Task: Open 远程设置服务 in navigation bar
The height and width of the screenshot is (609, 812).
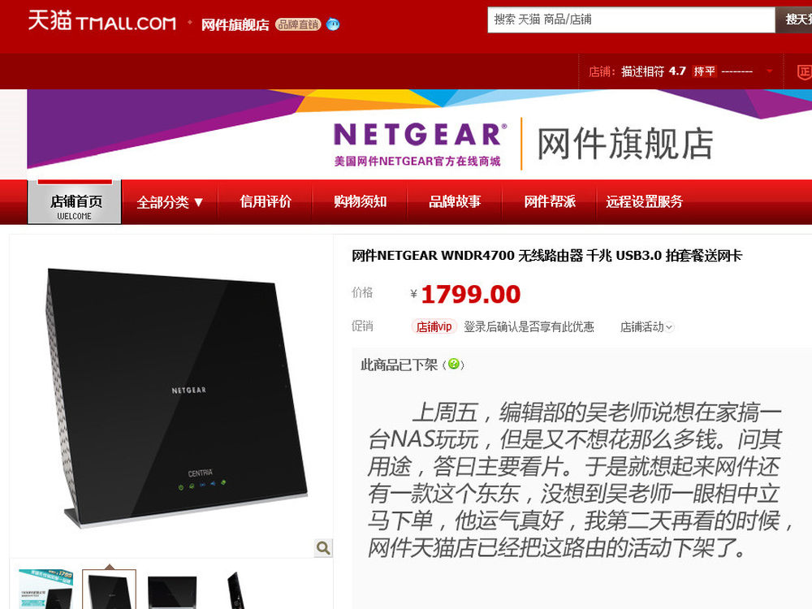Action: (644, 201)
